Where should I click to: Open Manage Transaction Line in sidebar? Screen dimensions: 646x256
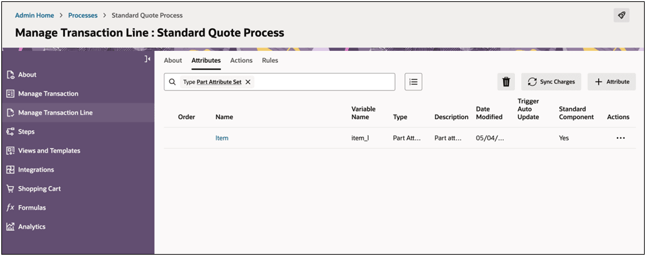pos(55,112)
